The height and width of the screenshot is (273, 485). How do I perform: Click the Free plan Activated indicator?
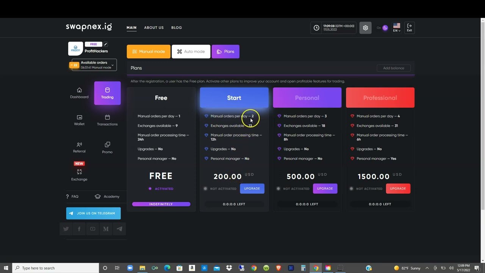[x=161, y=188]
